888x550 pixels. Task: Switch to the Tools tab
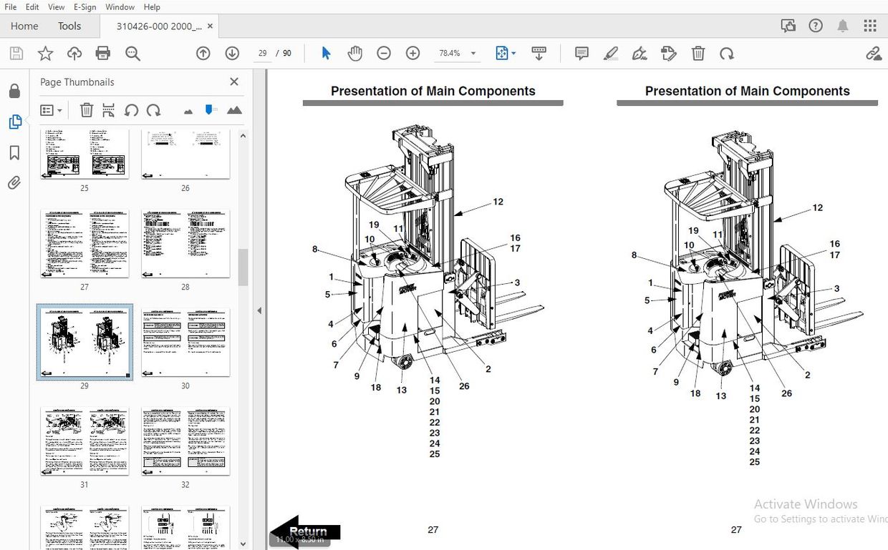tap(69, 26)
